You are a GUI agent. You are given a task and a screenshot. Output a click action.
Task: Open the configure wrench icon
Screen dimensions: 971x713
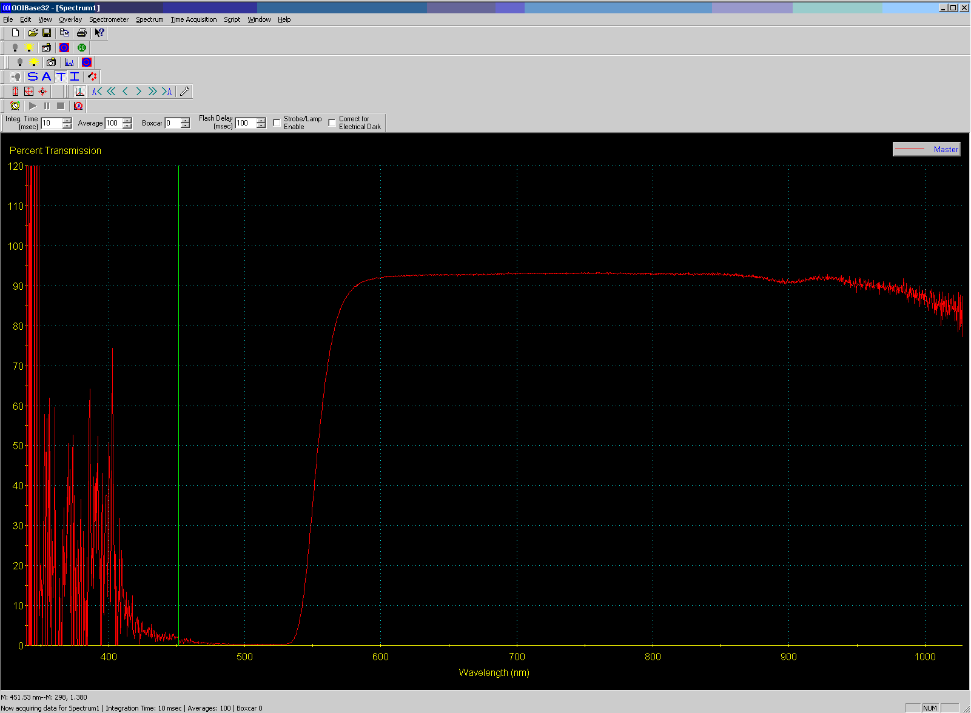pos(185,92)
